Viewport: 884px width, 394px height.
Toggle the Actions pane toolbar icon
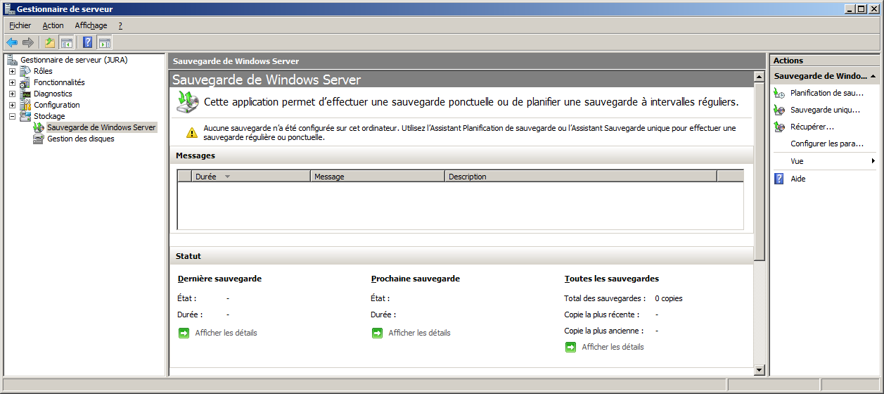click(104, 42)
